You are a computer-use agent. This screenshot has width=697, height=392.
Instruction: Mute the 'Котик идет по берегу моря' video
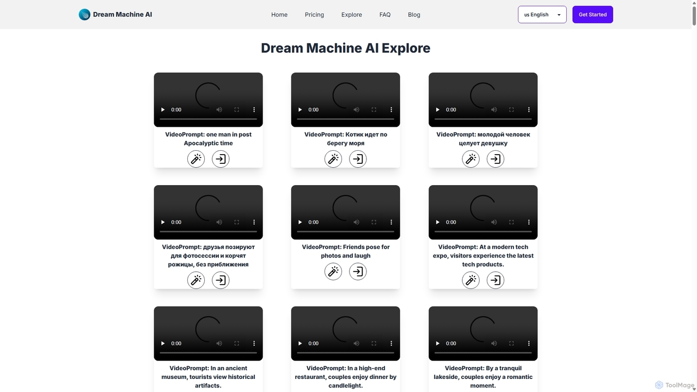[x=356, y=109]
